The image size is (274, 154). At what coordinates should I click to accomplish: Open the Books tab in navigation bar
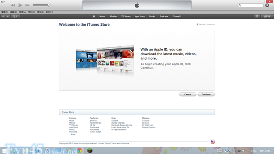[x=152, y=16]
